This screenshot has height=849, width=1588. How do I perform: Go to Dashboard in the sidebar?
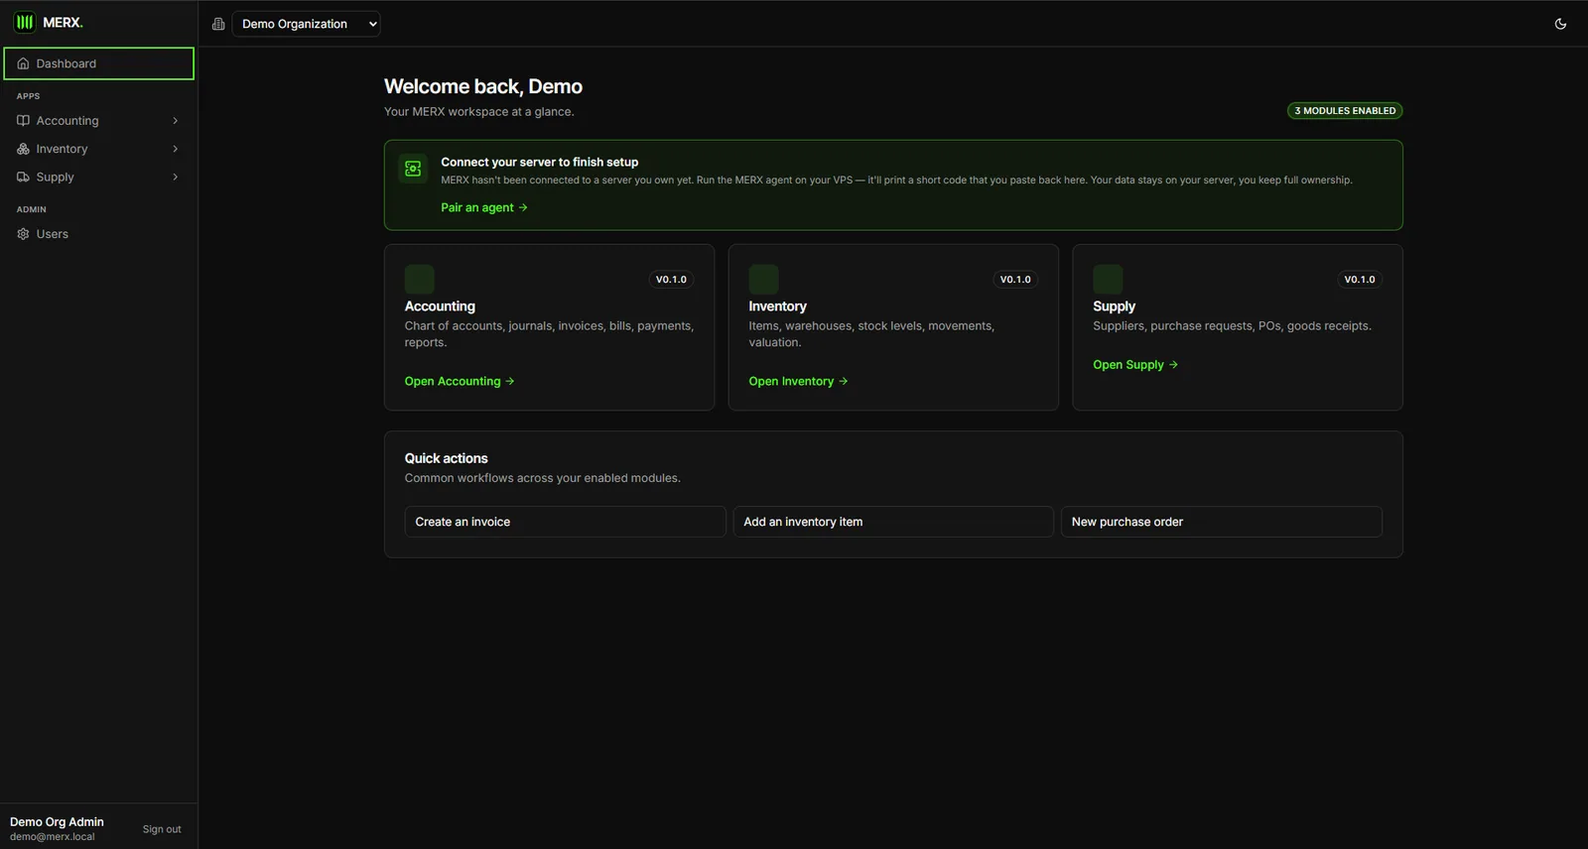(98, 63)
